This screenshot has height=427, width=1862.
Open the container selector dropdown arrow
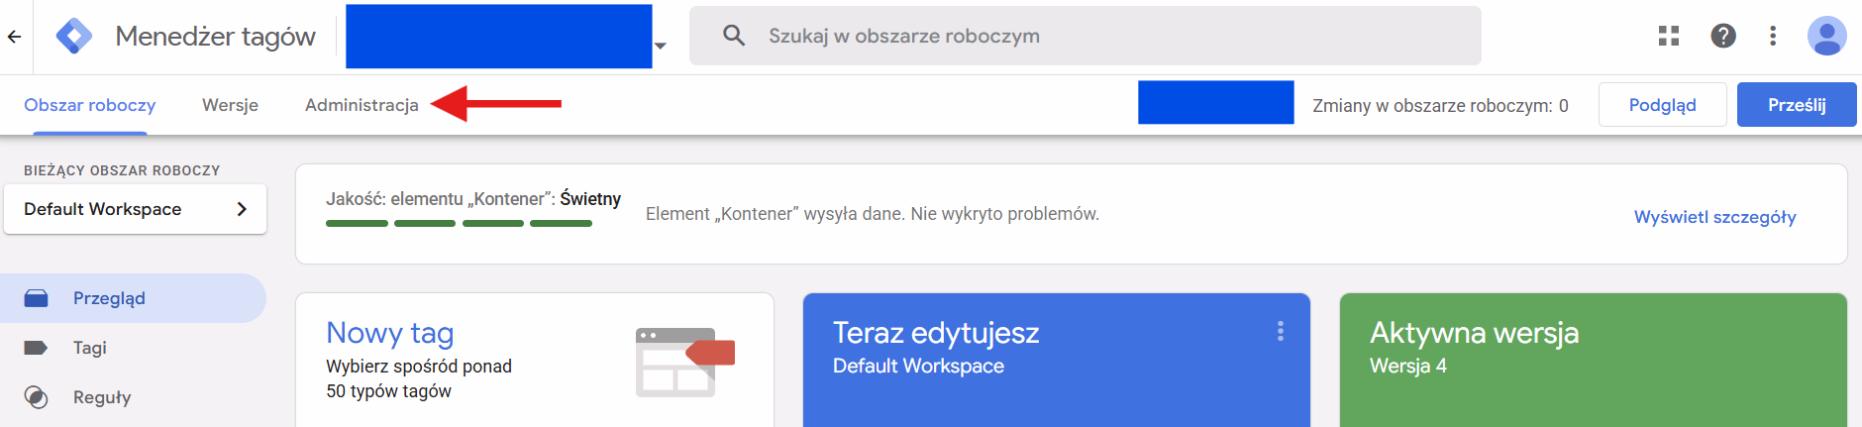(x=661, y=46)
